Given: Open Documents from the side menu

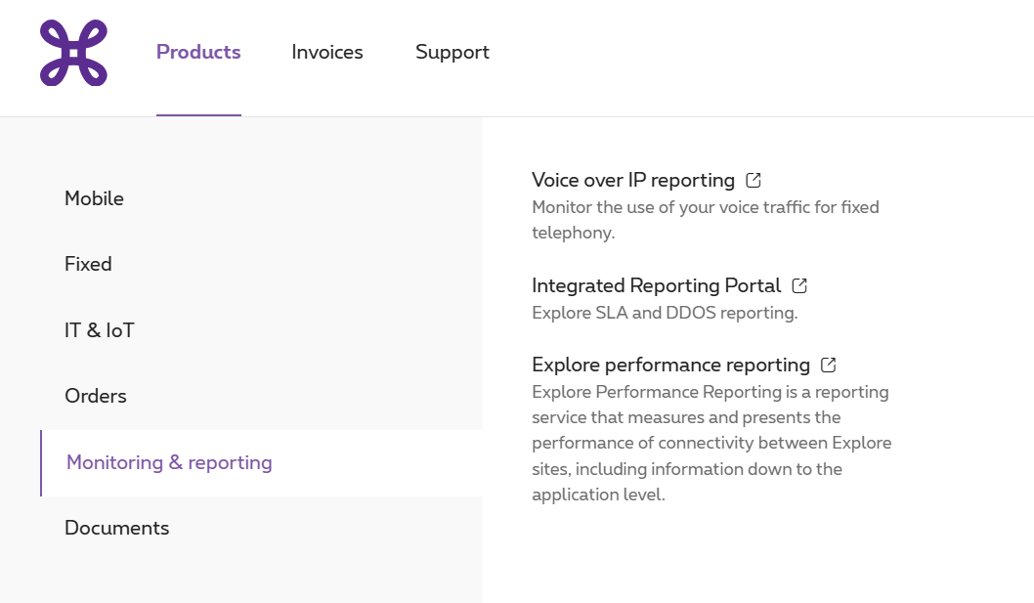Looking at the screenshot, I should 116,528.
